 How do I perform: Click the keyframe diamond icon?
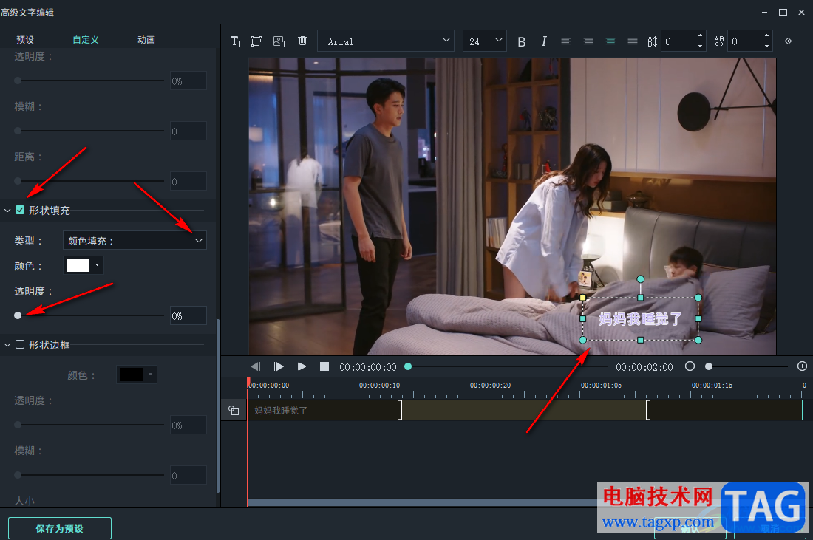coord(788,41)
